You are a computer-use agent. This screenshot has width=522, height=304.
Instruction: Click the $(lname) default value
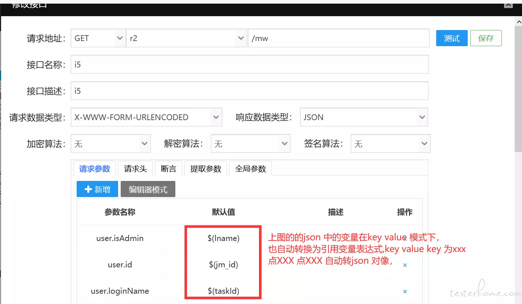(x=223, y=238)
